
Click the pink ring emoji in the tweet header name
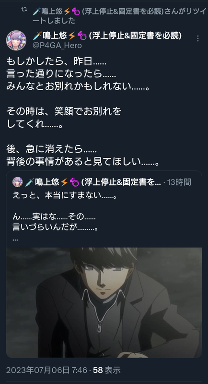81,36
